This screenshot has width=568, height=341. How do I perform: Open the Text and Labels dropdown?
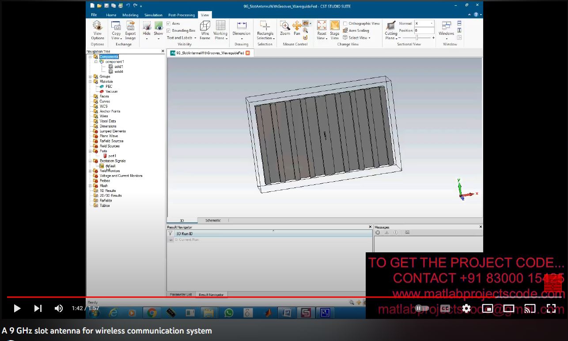(182, 38)
